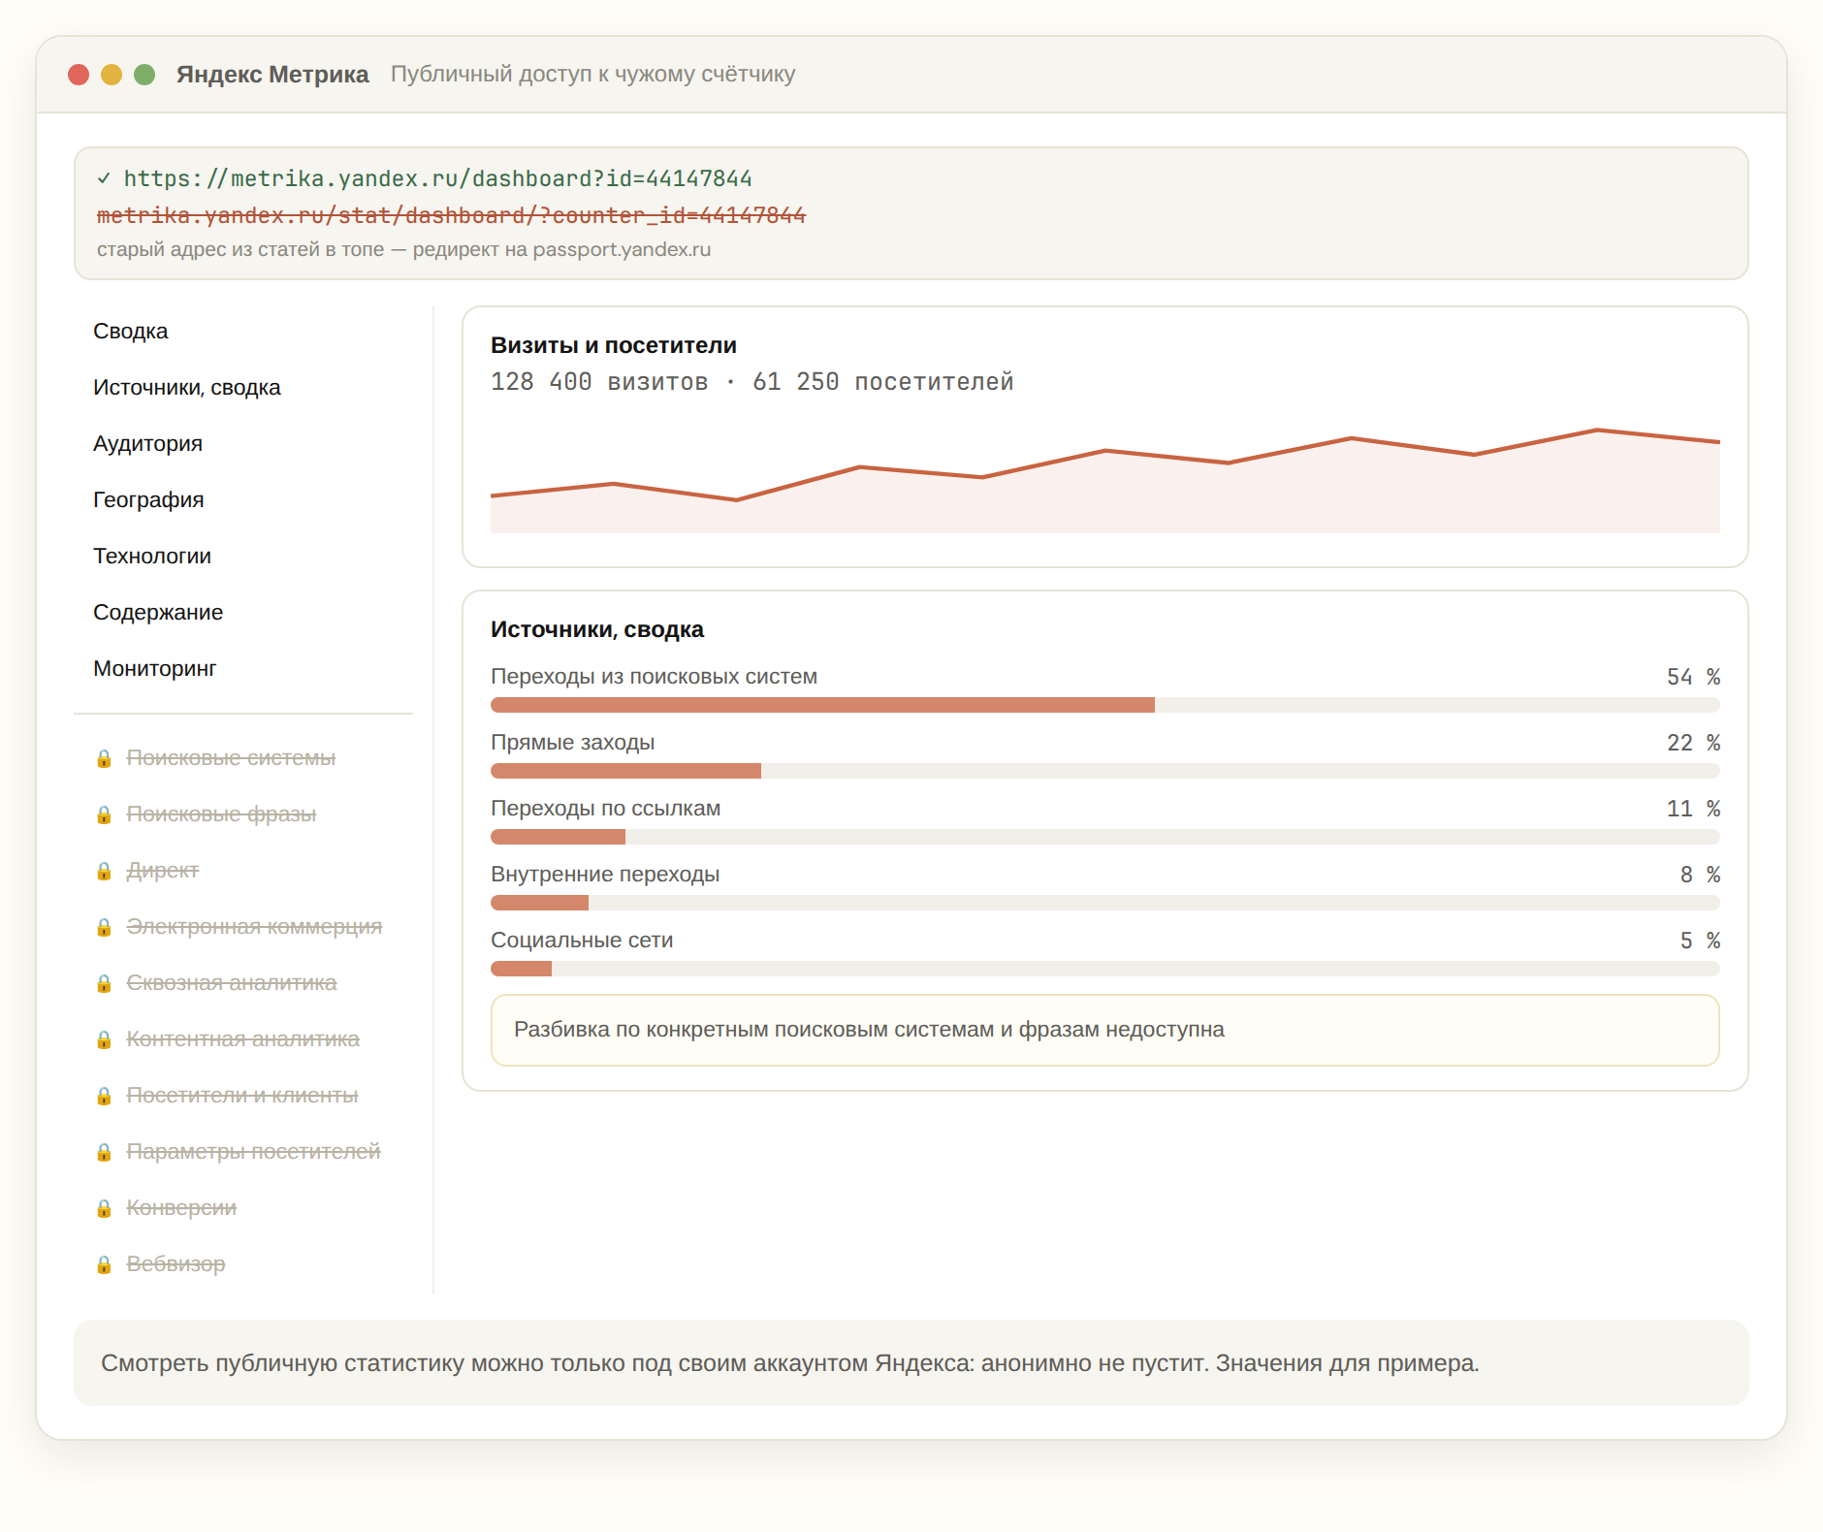Click the notice Разбивка по конкретным поисковым системам
Viewport: 1823px width, 1532px height.
pyautogui.click(x=1105, y=1030)
